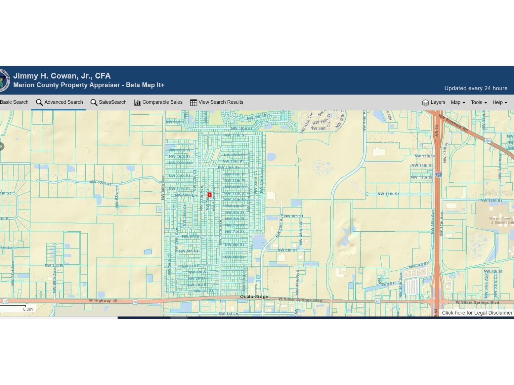Click the arrow tab on the map's left edge
514x385 pixels.
coord(2,147)
